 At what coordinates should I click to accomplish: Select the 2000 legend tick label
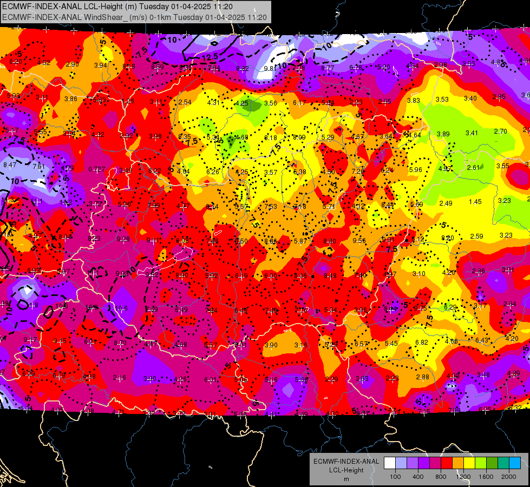coord(509,477)
